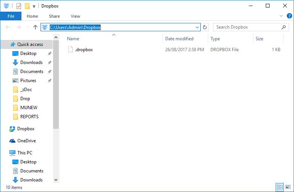Open Desktop under This PC
Image resolution: width=294 pixels, height=192 pixels.
28,162
